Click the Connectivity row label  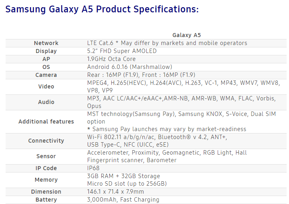pyautogui.click(x=46, y=141)
